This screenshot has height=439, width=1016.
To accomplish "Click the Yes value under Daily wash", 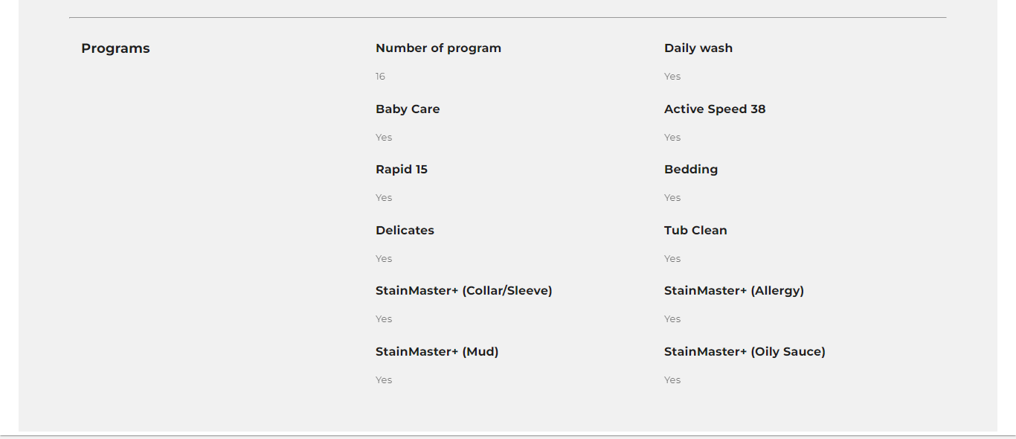I will (x=672, y=77).
